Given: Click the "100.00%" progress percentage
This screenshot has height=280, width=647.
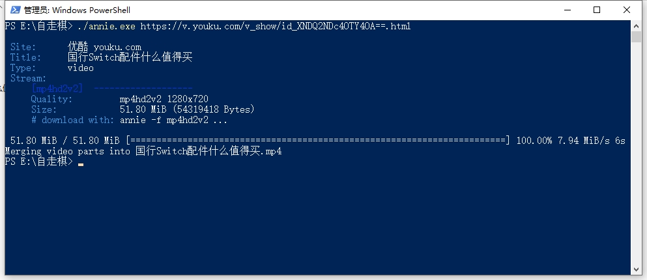Looking at the screenshot, I should (x=534, y=141).
